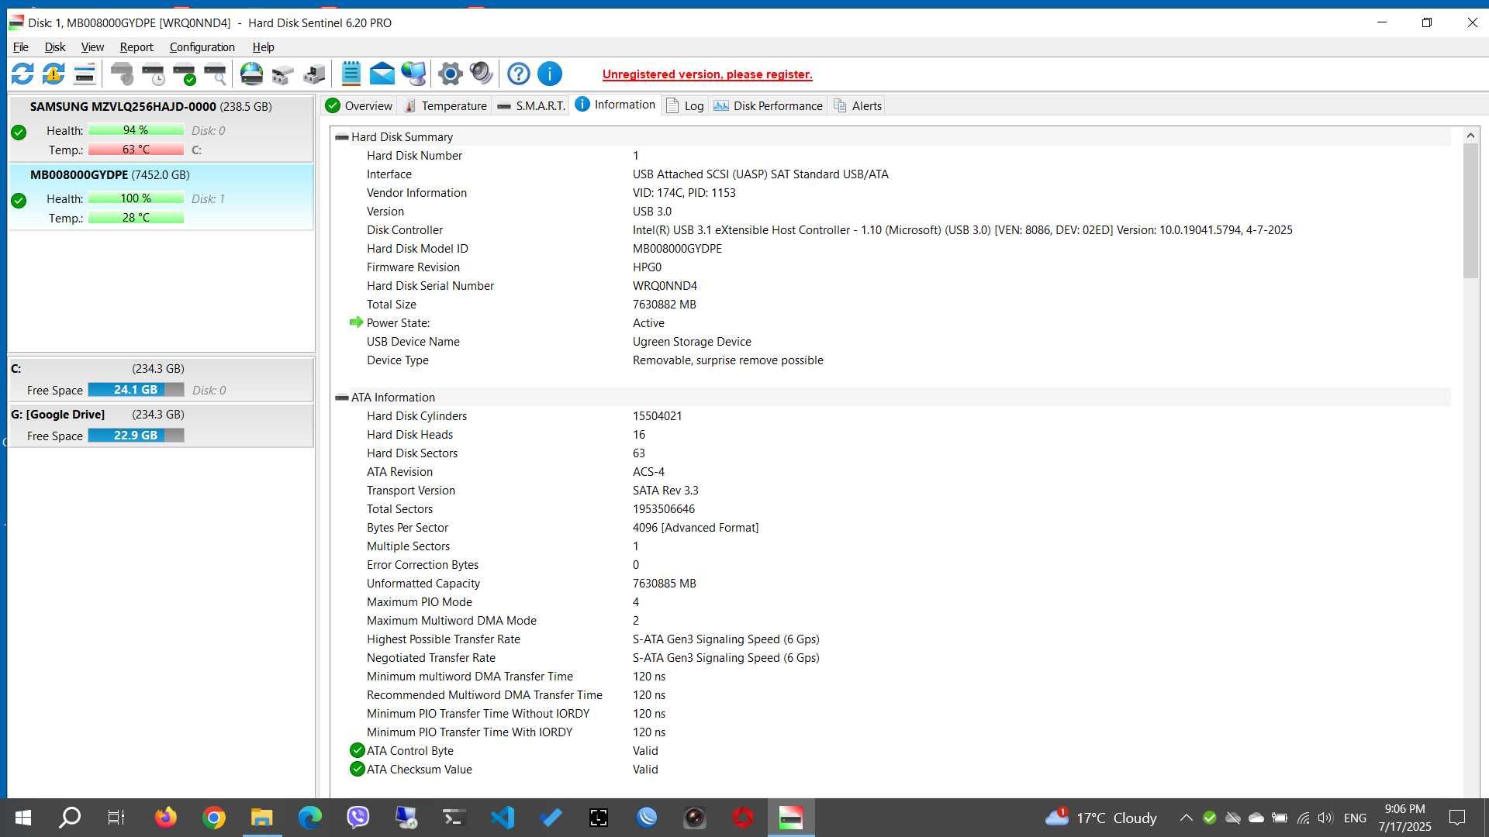Open File Explorer from the taskbar
1489x837 pixels.
click(x=262, y=818)
